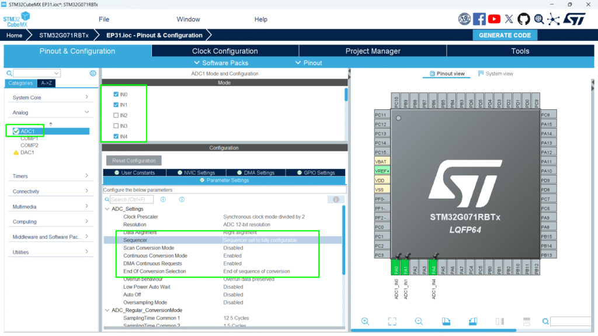Click the Facebook icon in header
Viewport: 598px width, 336px height.
pyautogui.click(x=479, y=19)
